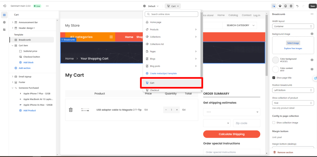Collapse the Cart item section
This screenshot has height=157, width=317.
point(12,46)
